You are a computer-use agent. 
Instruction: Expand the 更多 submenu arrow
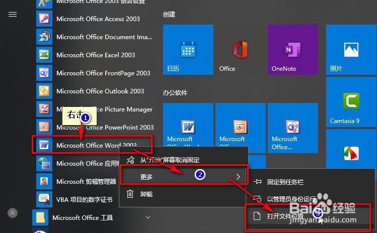238,177
